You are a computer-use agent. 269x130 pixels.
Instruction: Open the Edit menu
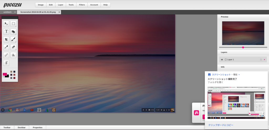pyautogui.click(x=51, y=5)
